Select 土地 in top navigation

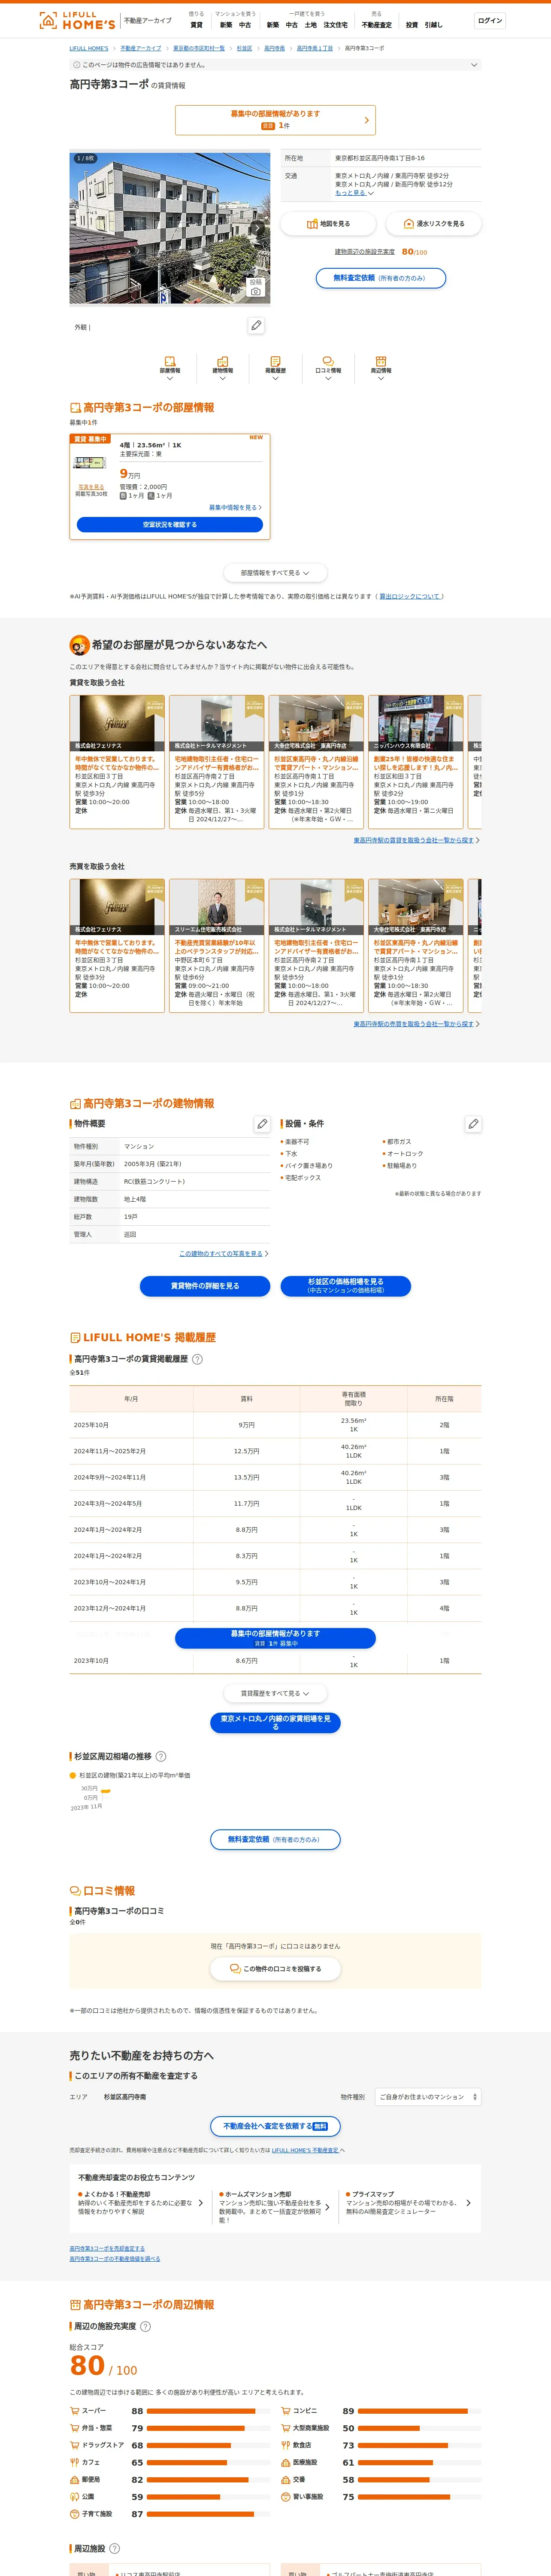pyautogui.click(x=311, y=25)
